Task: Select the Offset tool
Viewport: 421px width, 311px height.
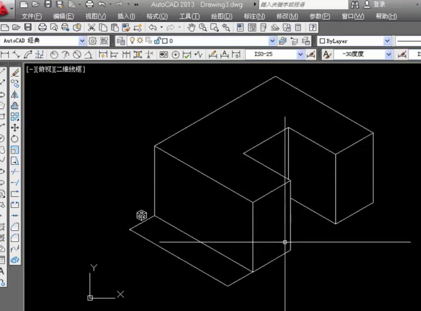Action: click(x=15, y=106)
